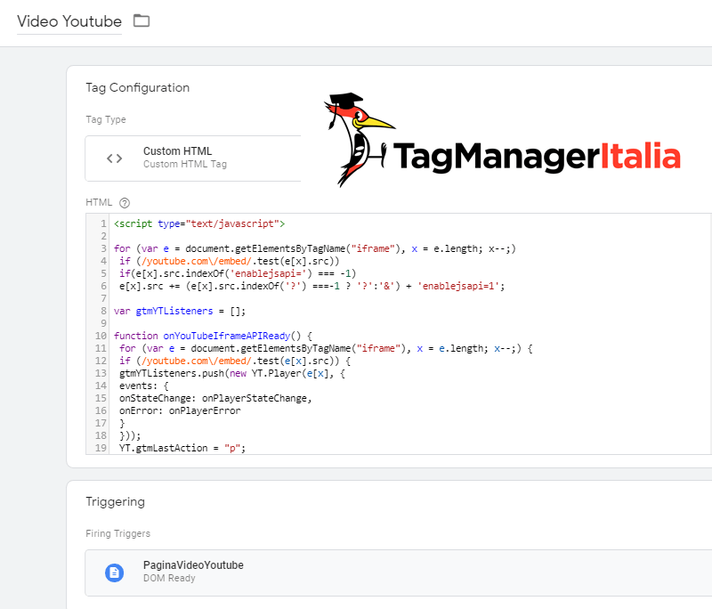Click the line number 10 in gutter

[101, 336]
